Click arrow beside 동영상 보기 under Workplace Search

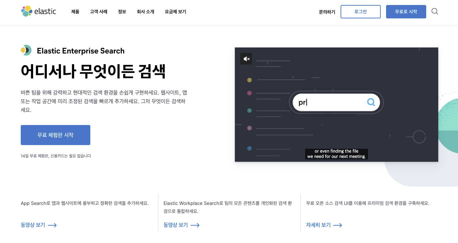(x=195, y=225)
